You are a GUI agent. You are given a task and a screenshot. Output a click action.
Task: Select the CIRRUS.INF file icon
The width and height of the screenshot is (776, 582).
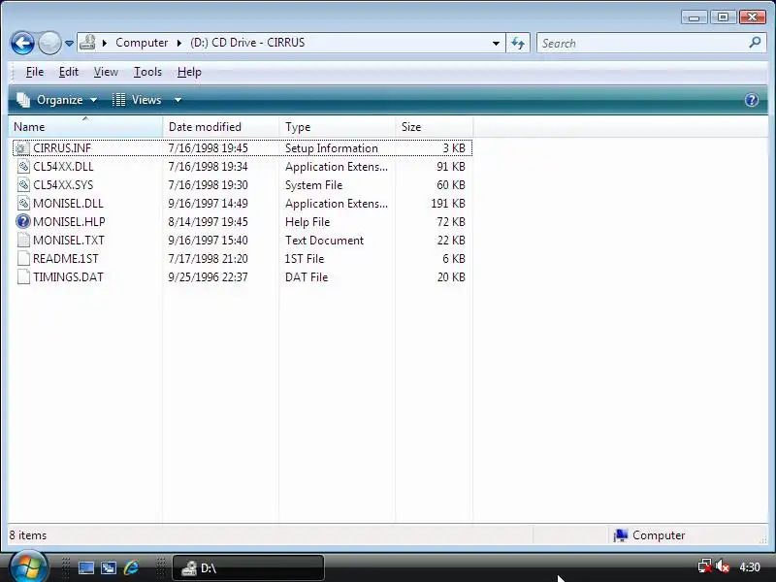[x=22, y=148]
